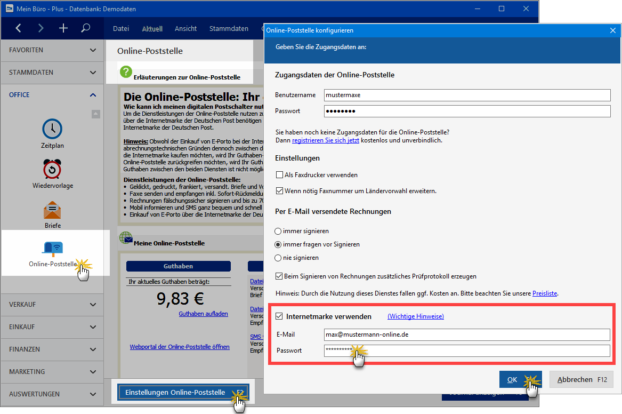Open the Ansicht menu

(185, 29)
